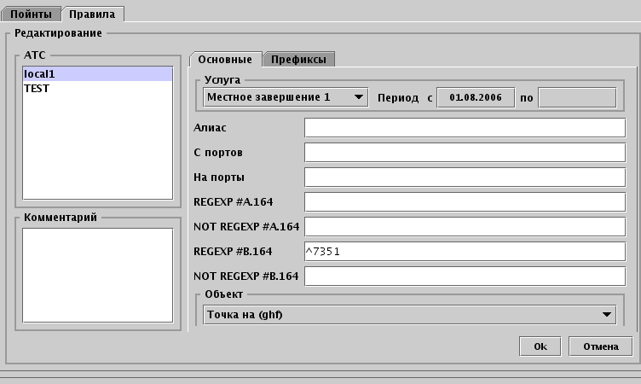Select the Правила tab

[92, 15]
